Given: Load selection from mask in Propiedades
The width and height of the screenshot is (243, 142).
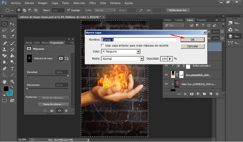Looking at the screenshot, I should pos(45,111).
